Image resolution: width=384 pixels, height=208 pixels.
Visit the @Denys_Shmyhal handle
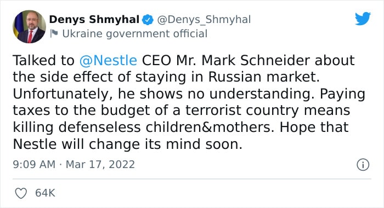[204, 20]
